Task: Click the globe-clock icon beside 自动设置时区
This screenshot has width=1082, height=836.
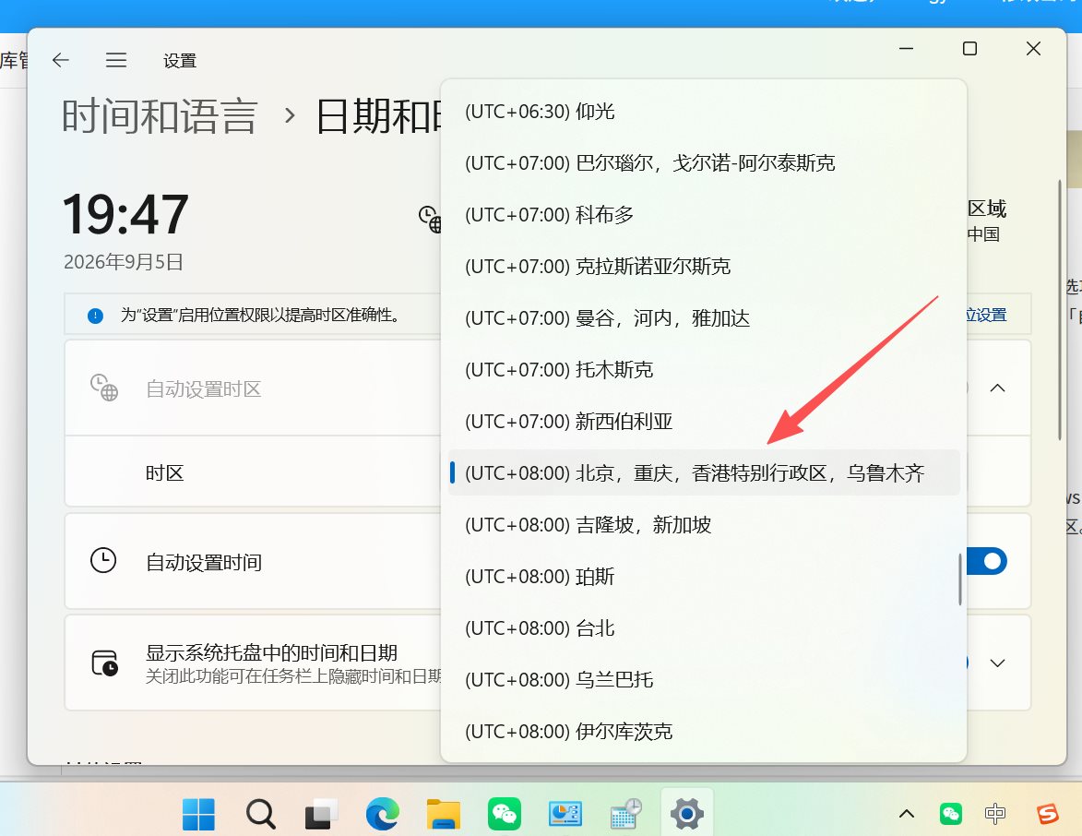Action: [104, 388]
